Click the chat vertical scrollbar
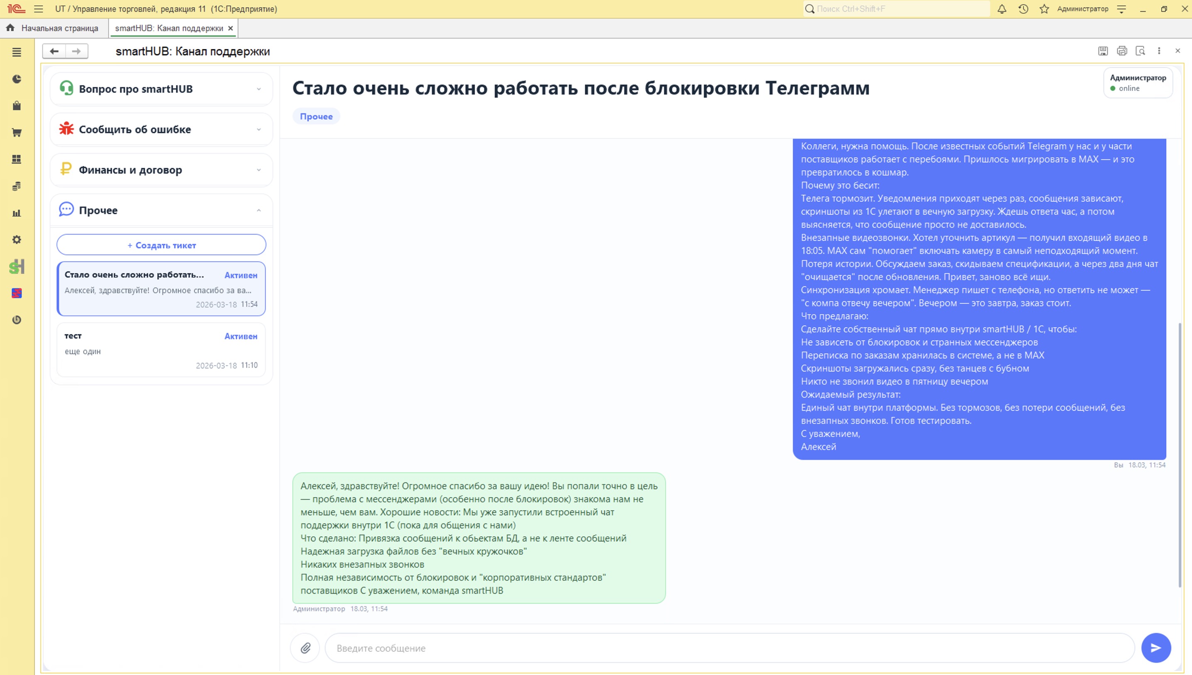Viewport: 1192px width, 675px height. click(1180, 455)
